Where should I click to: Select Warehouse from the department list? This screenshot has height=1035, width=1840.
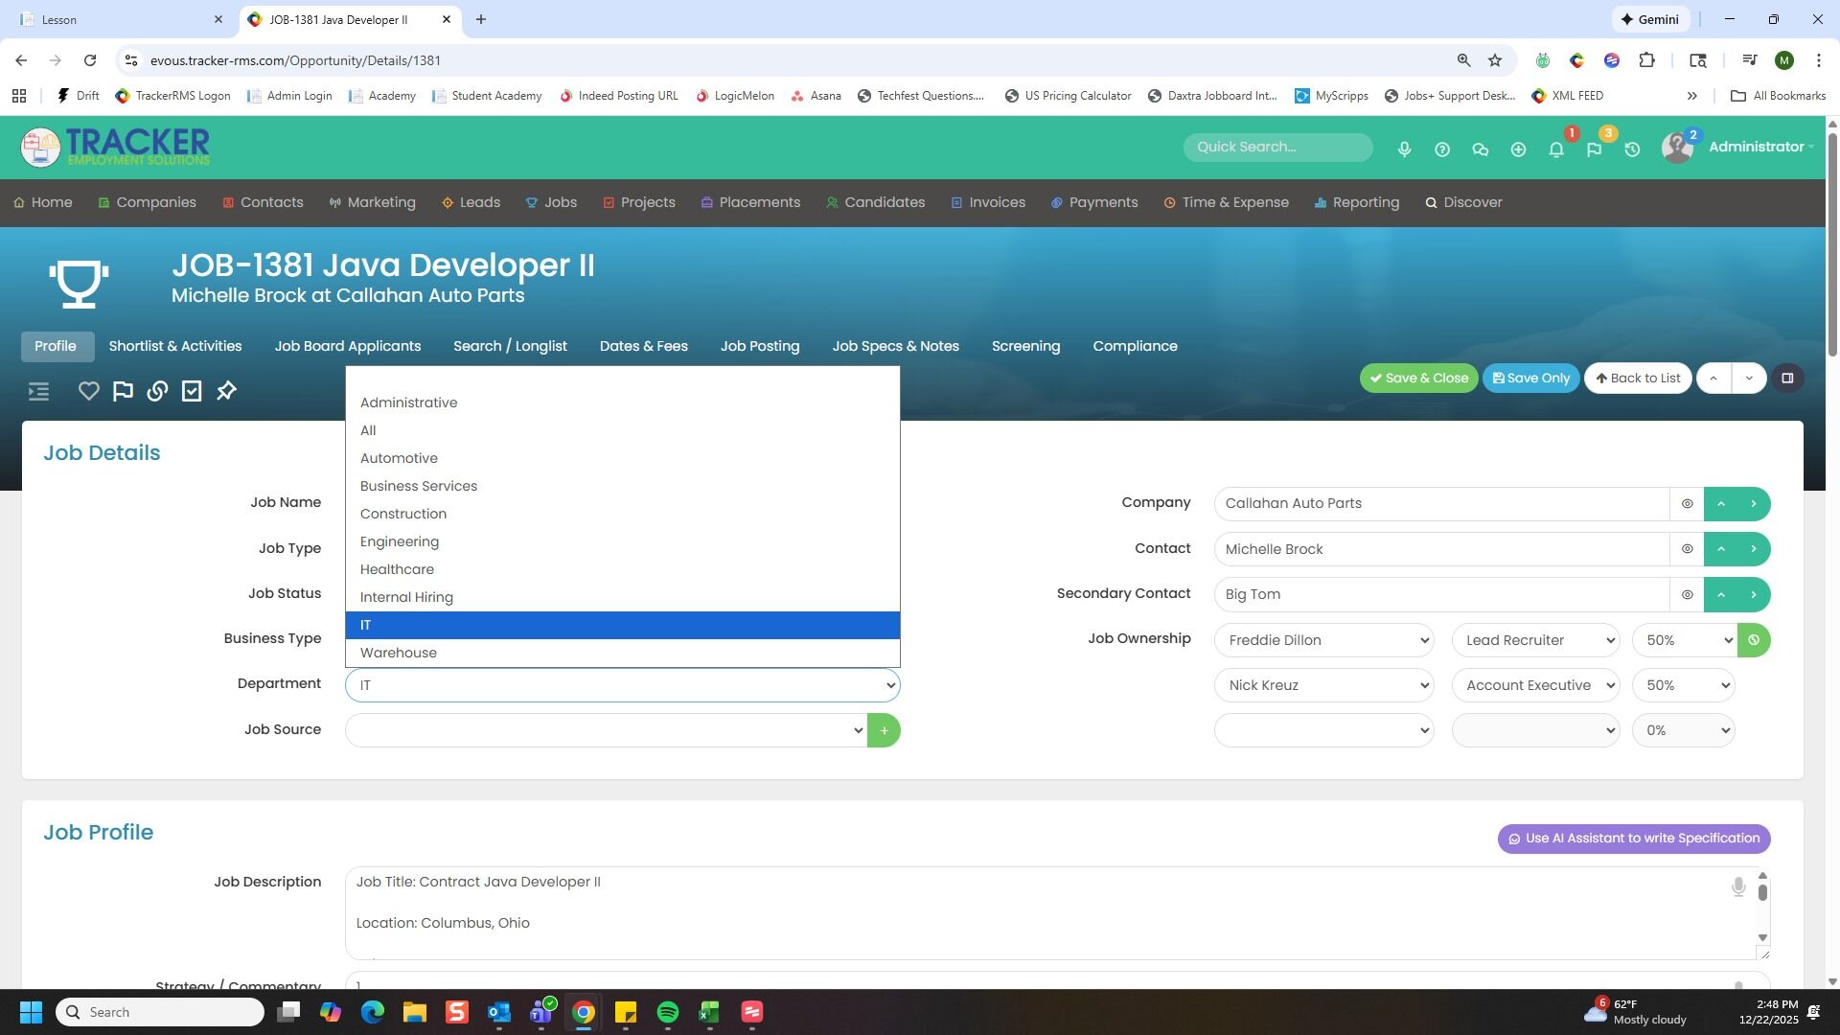click(x=399, y=654)
